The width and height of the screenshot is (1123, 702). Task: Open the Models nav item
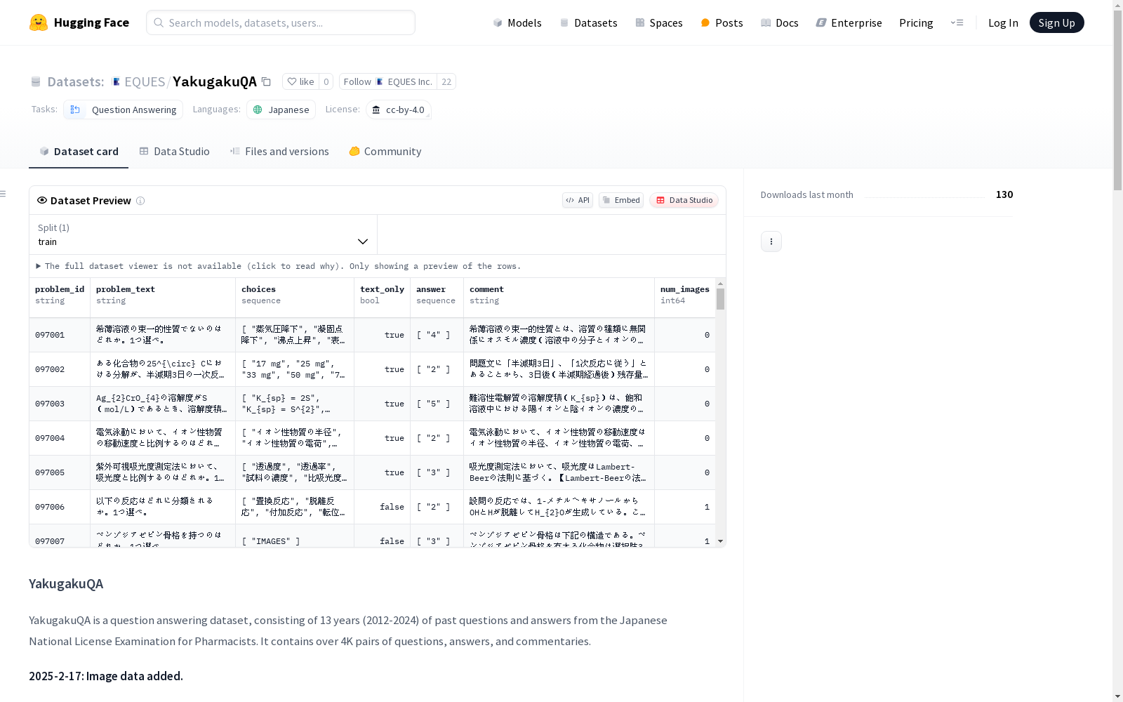[517, 22]
